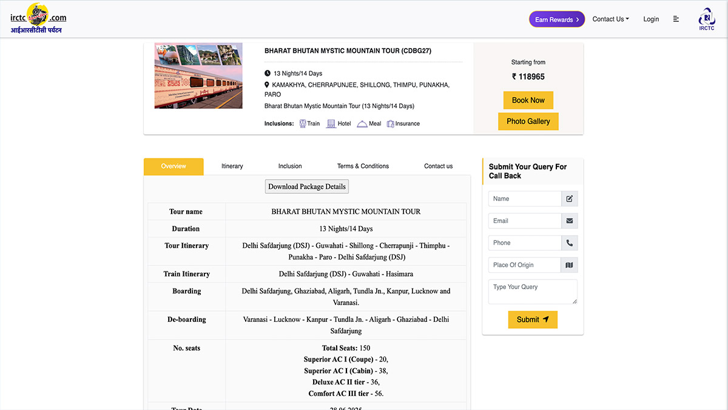
Task: Click the Train Itinerary row label
Action: [187, 274]
